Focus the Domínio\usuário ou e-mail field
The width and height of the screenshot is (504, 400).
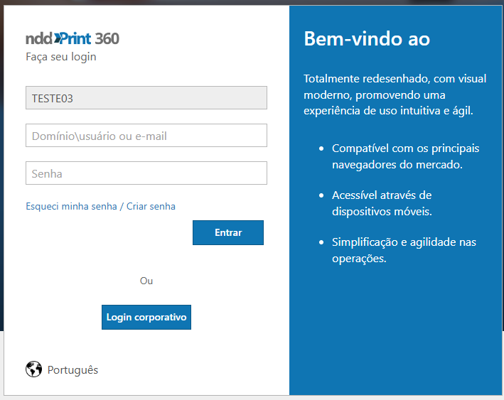tap(146, 136)
